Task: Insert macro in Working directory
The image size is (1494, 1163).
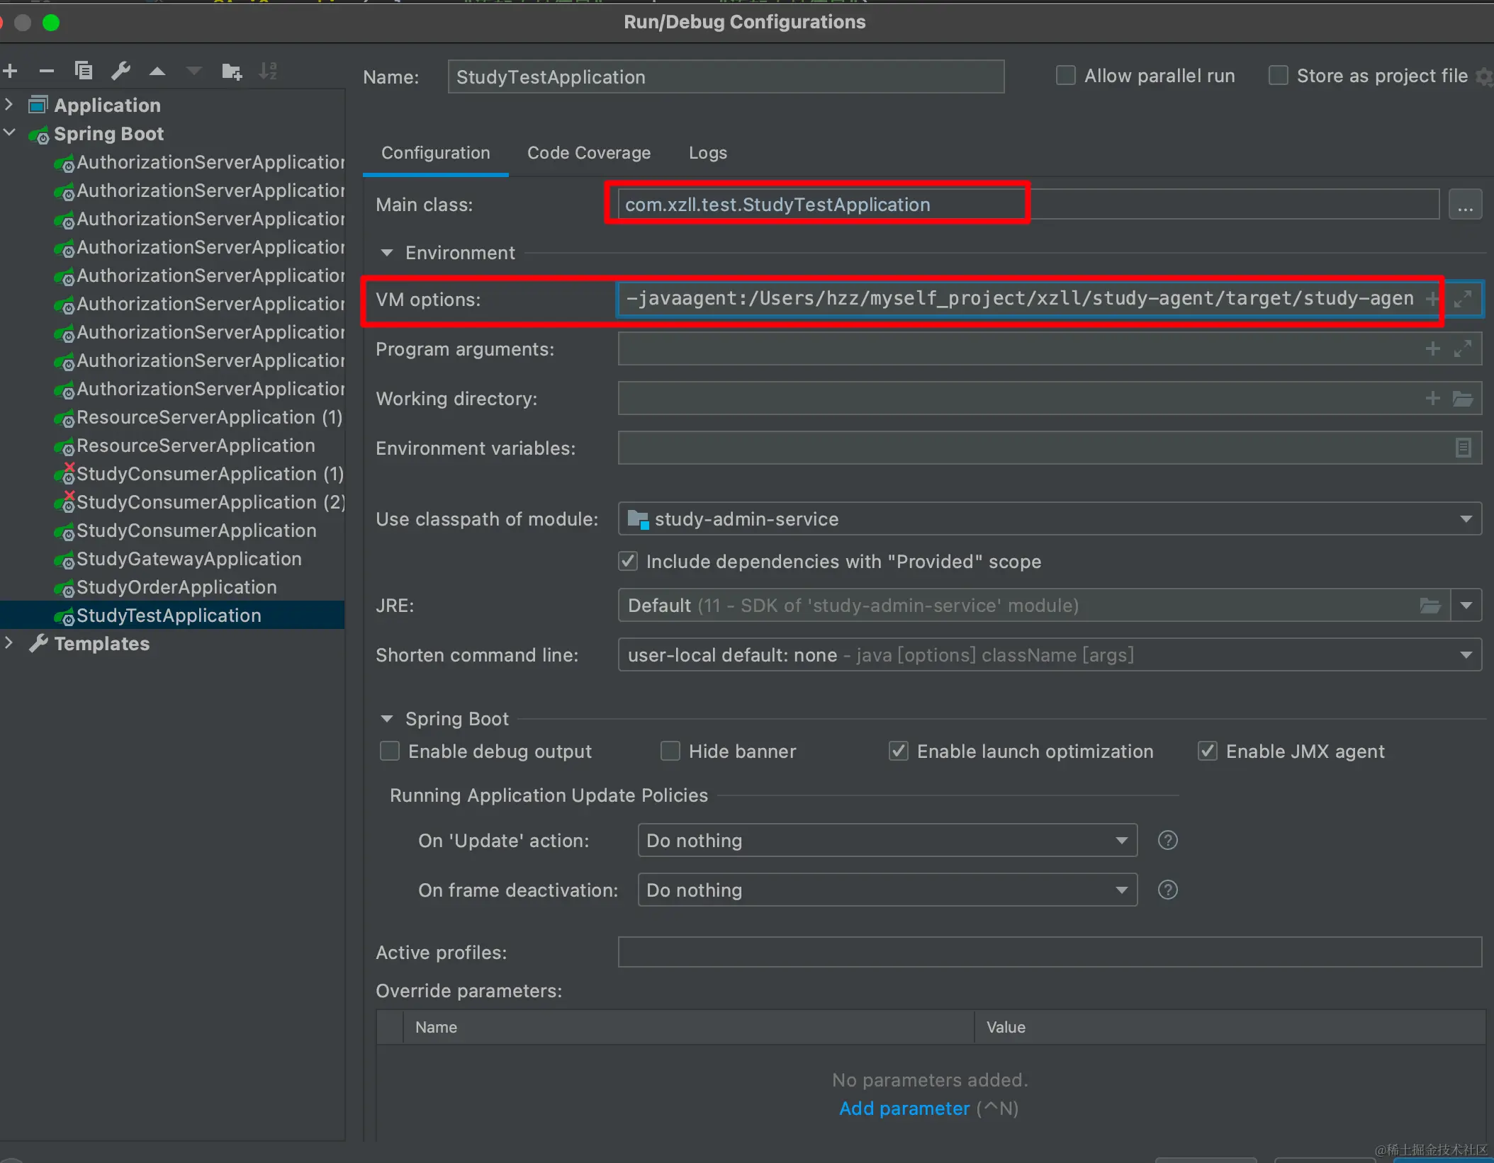Action: point(1432,399)
